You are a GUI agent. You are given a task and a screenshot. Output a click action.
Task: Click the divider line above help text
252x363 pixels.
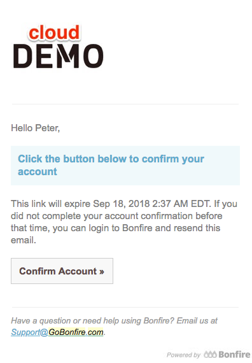coord(125,307)
